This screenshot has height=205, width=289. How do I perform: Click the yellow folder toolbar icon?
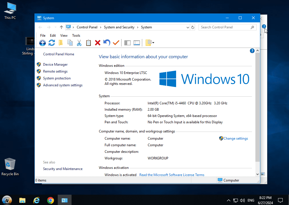pos(61,43)
